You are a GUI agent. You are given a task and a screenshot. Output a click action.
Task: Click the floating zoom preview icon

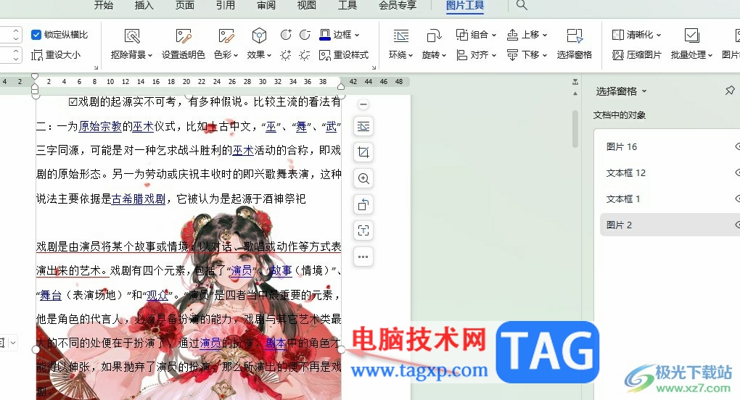[x=363, y=178]
